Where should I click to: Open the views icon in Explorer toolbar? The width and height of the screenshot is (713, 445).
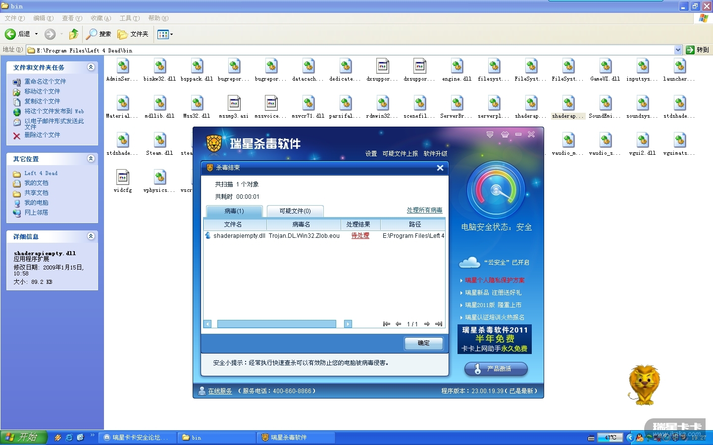[x=163, y=34]
